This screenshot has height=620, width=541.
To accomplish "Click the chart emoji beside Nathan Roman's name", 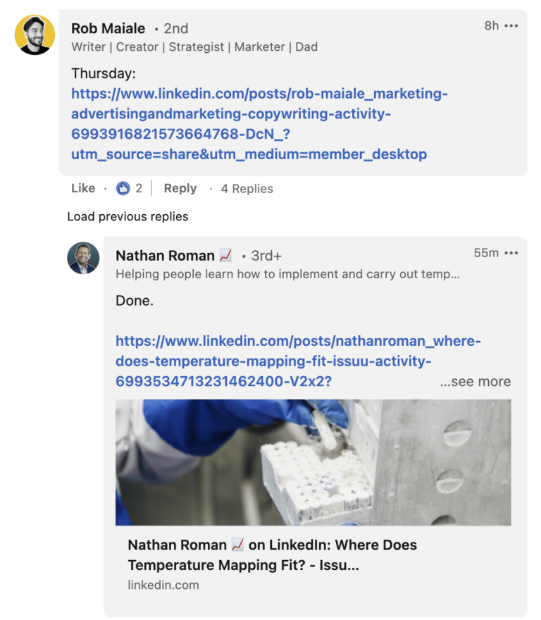I will pyautogui.click(x=225, y=256).
